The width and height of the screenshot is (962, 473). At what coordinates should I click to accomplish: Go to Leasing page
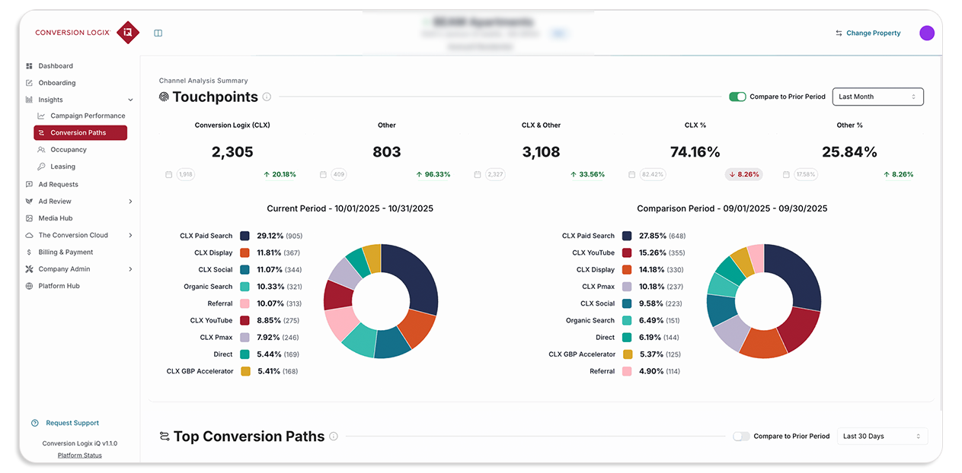coord(63,167)
